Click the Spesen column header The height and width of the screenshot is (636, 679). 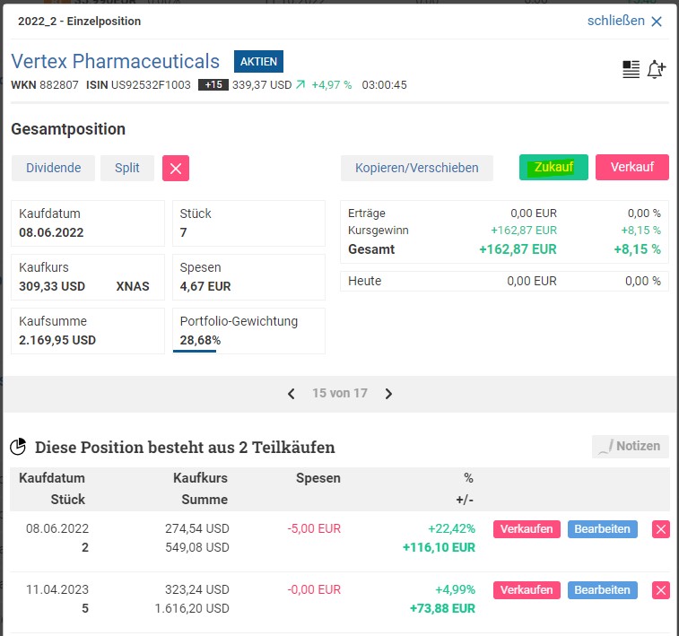tap(318, 478)
